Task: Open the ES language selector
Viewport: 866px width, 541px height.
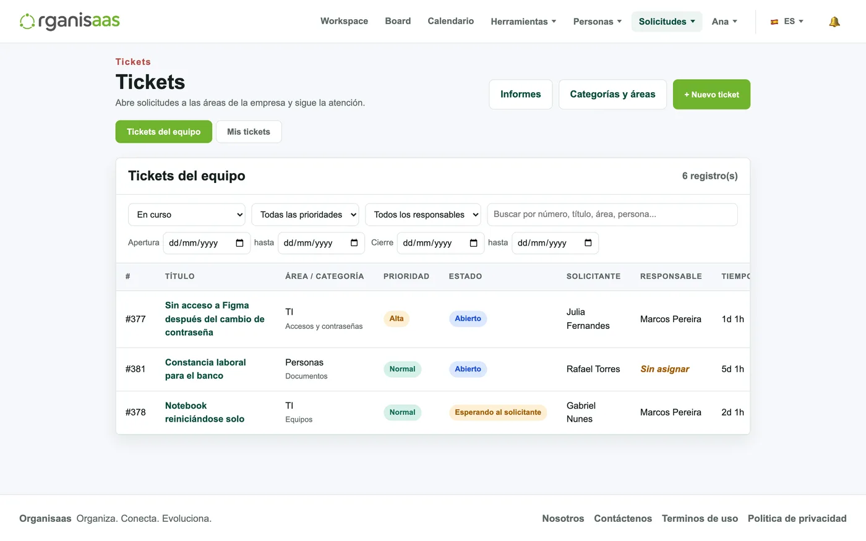Action: coord(787,22)
